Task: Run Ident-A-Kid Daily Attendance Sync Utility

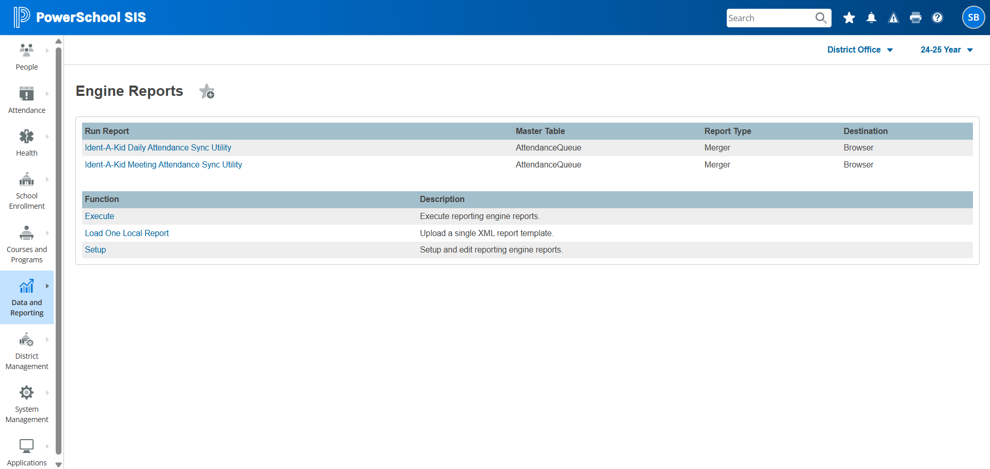Action: click(158, 148)
